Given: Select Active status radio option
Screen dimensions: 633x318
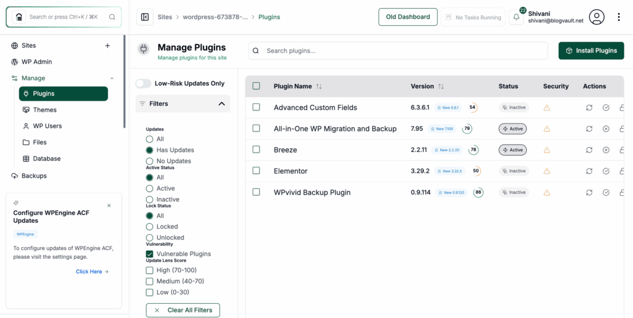Looking at the screenshot, I should (x=150, y=188).
